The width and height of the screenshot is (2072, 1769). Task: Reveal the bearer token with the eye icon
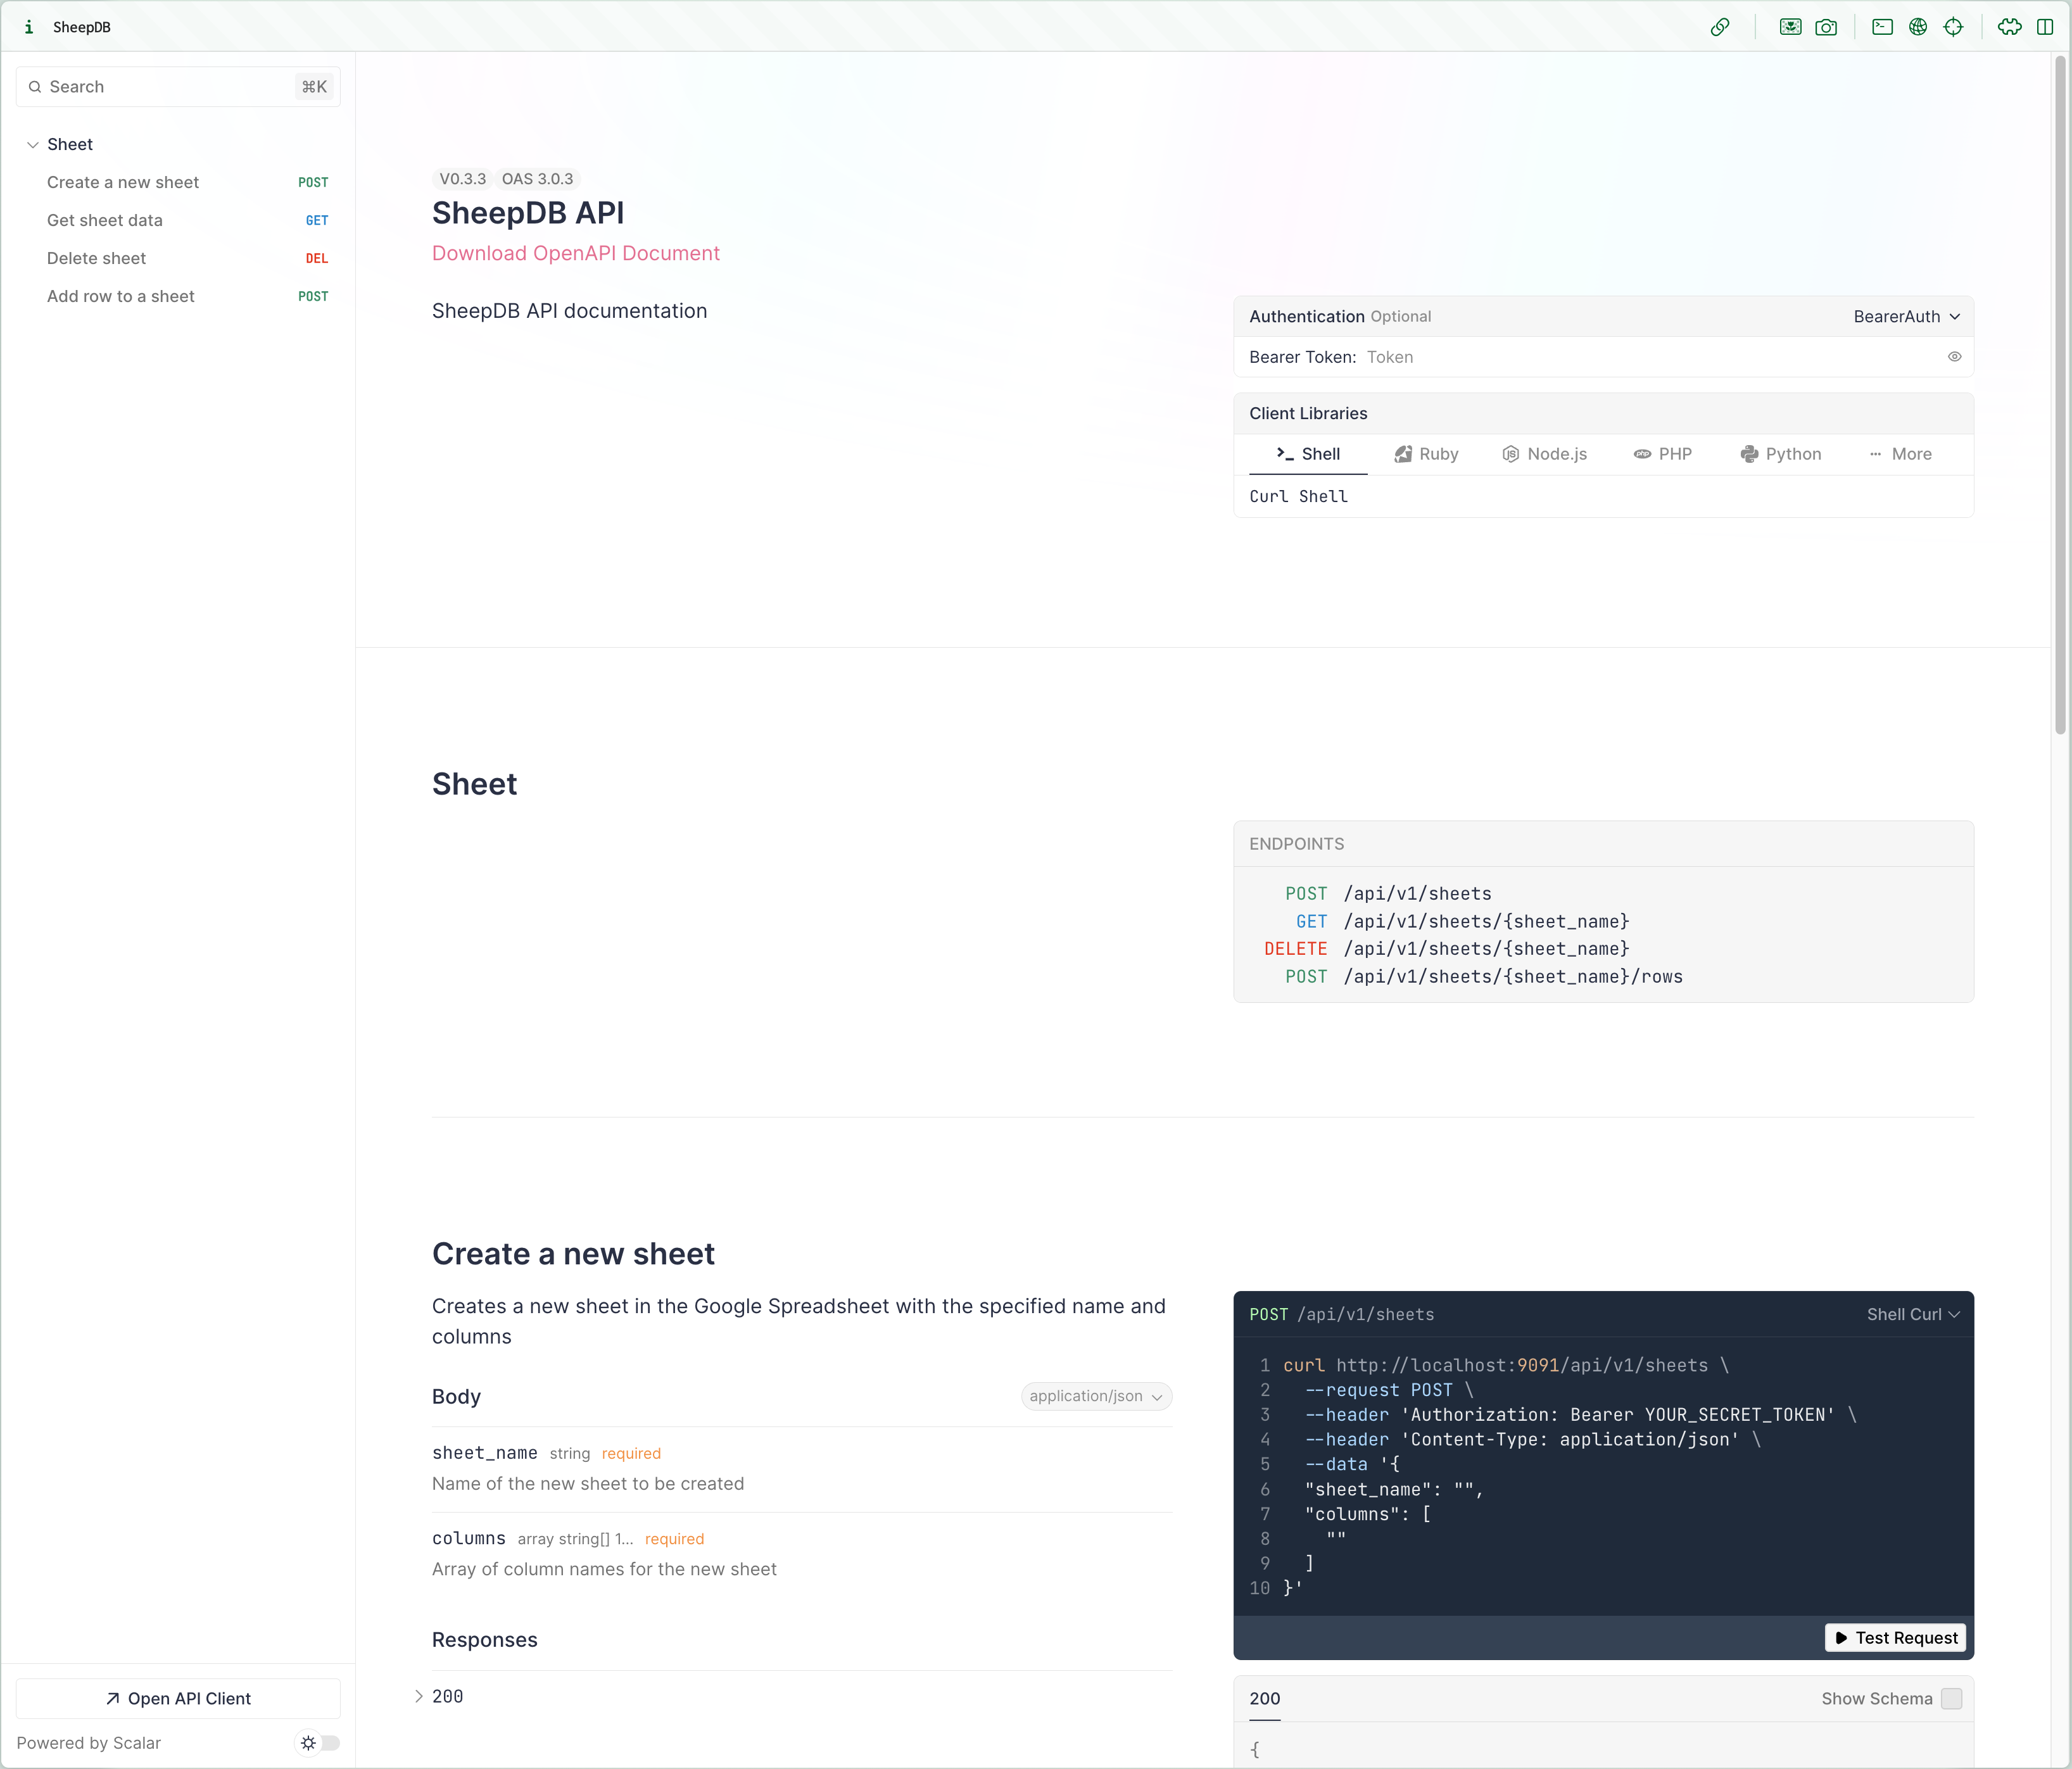1954,357
